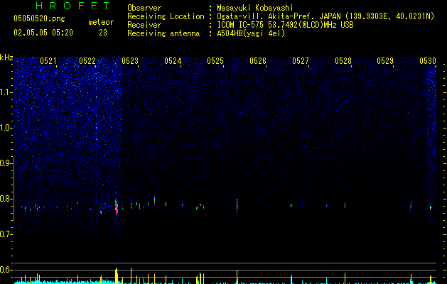Click the date stamp 02.05.05 05:20

click(43, 33)
